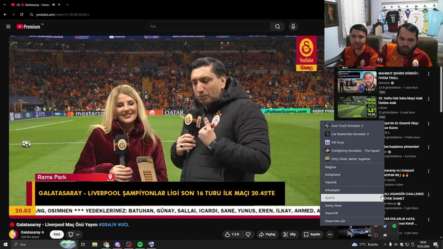Open the weather widget 17°C Bulutlu
This screenshot has width=443, height=249.
[x=365, y=245]
